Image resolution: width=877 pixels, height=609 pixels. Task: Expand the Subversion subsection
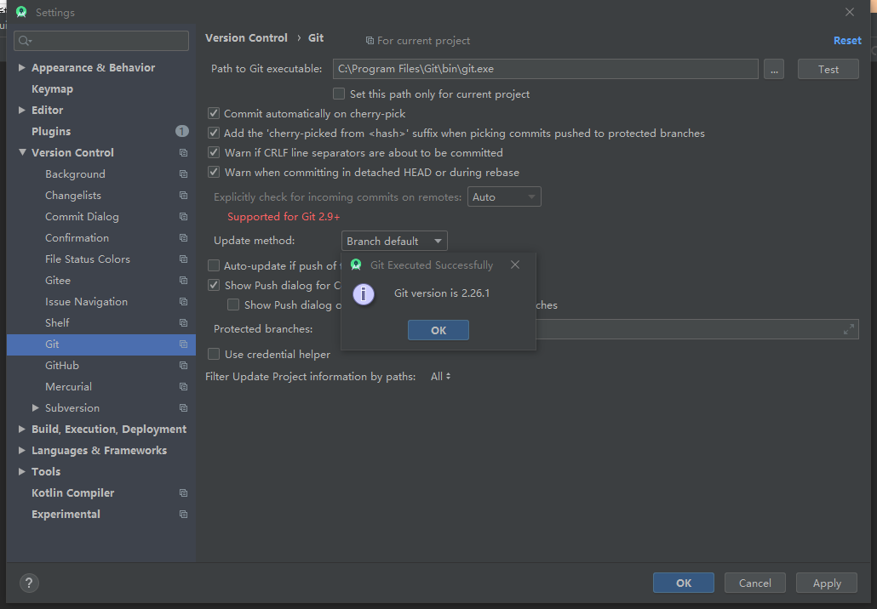(35, 407)
